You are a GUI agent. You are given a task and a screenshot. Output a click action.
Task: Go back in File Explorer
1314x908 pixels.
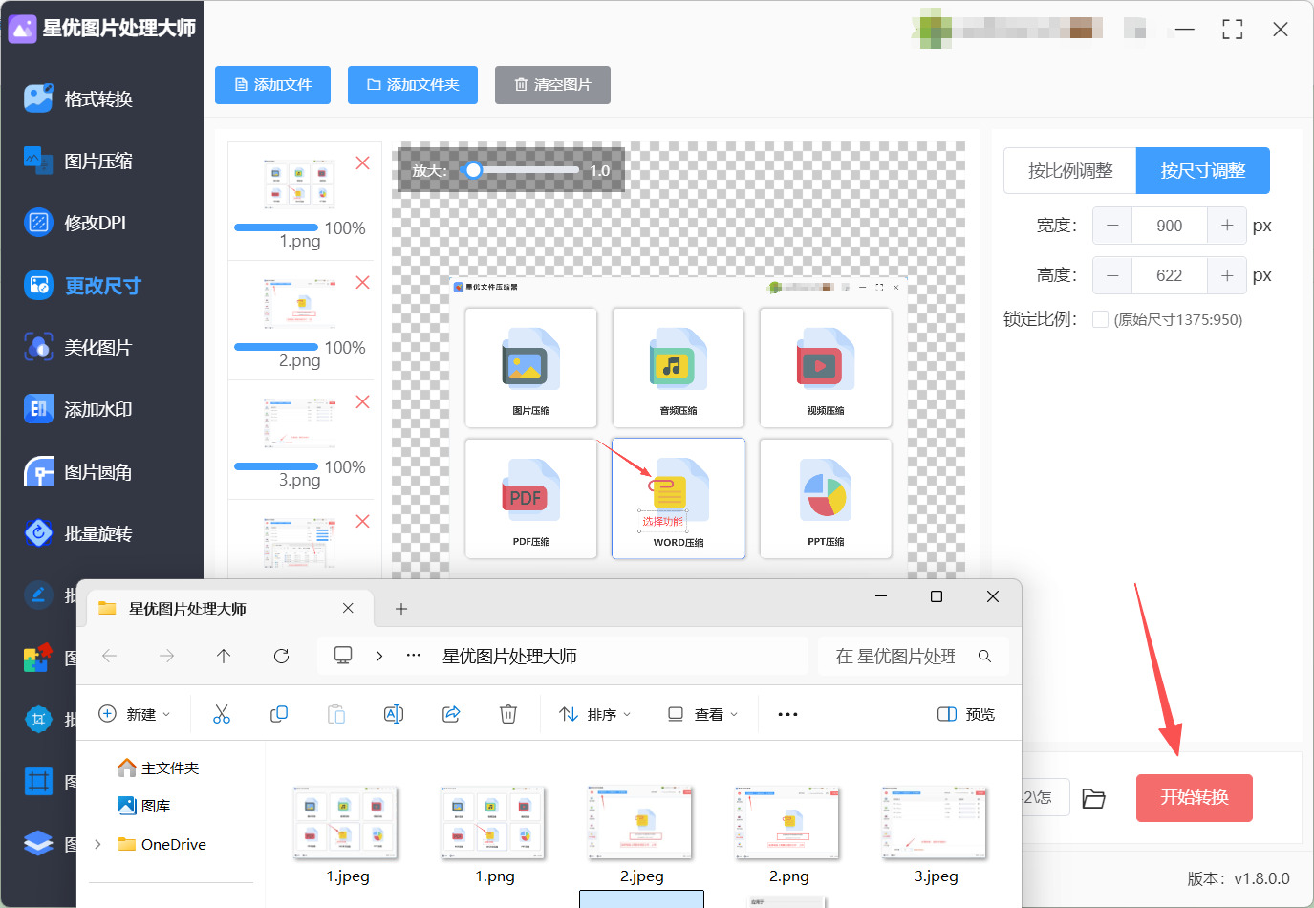pos(110,656)
